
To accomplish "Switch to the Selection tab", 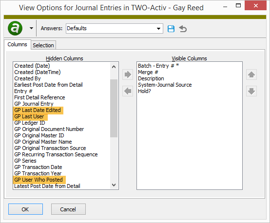I will 43,45.
